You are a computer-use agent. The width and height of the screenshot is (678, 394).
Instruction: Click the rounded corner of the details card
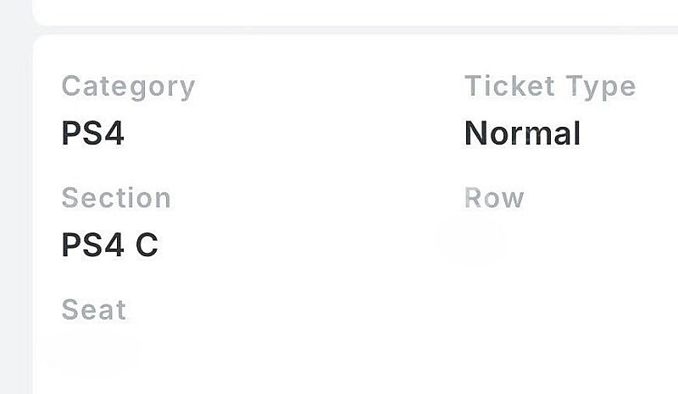click(40, 41)
